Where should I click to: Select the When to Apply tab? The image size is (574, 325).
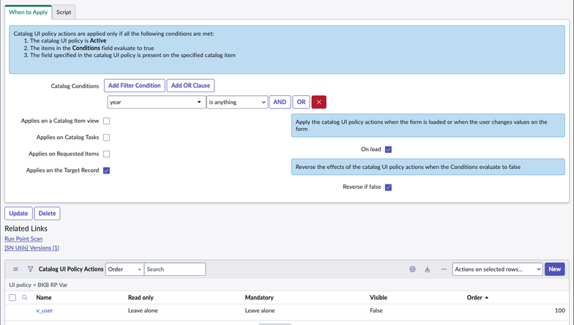[29, 12]
